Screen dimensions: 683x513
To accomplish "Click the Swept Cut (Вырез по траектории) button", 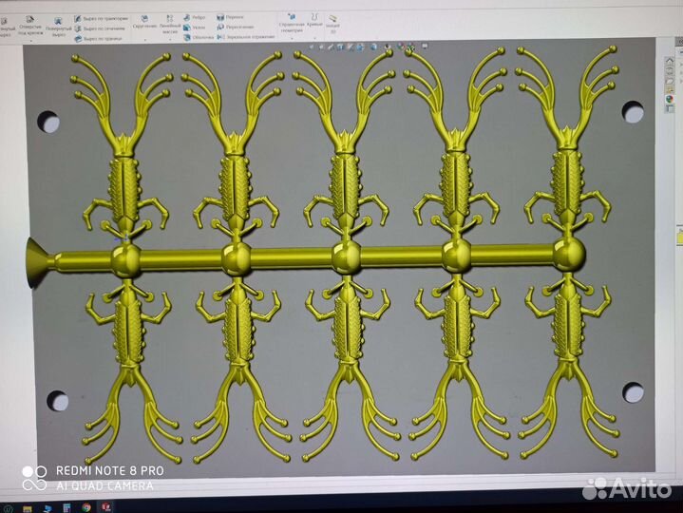I will click(101, 18).
